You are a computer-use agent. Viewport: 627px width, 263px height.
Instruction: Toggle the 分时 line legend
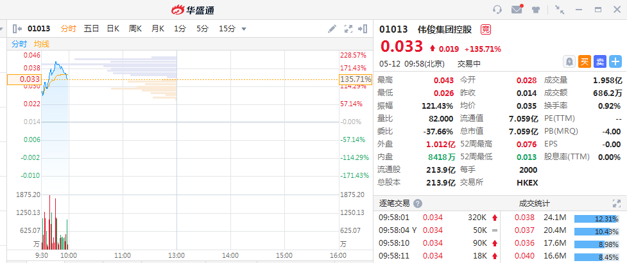point(19,44)
